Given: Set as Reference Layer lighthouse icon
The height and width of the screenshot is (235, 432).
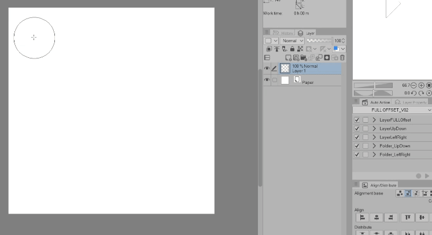Looking at the screenshot, I should 276,49.
